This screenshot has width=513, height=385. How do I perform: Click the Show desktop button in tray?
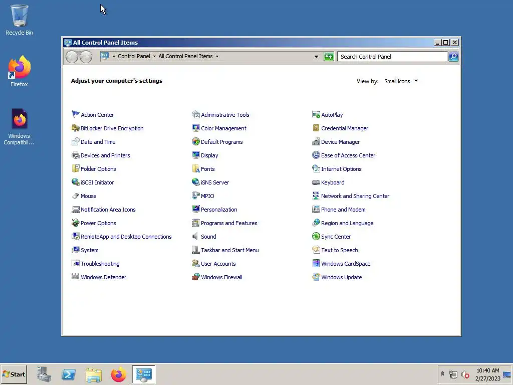pyautogui.click(x=507, y=374)
